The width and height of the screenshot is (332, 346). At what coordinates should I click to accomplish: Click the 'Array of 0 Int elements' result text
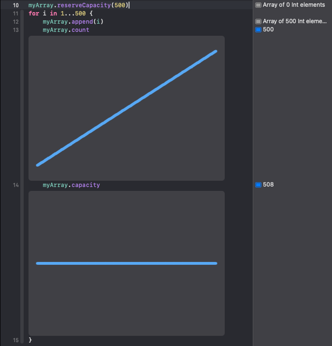click(x=294, y=5)
